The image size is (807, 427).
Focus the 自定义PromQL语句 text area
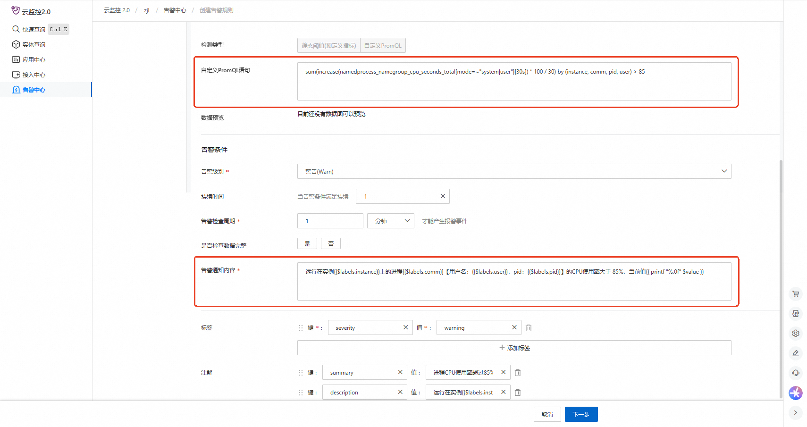pyautogui.click(x=514, y=81)
